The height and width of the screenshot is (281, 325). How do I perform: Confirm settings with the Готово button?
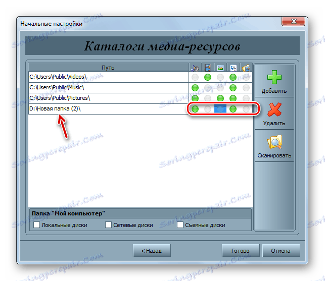[x=241, y=251]
